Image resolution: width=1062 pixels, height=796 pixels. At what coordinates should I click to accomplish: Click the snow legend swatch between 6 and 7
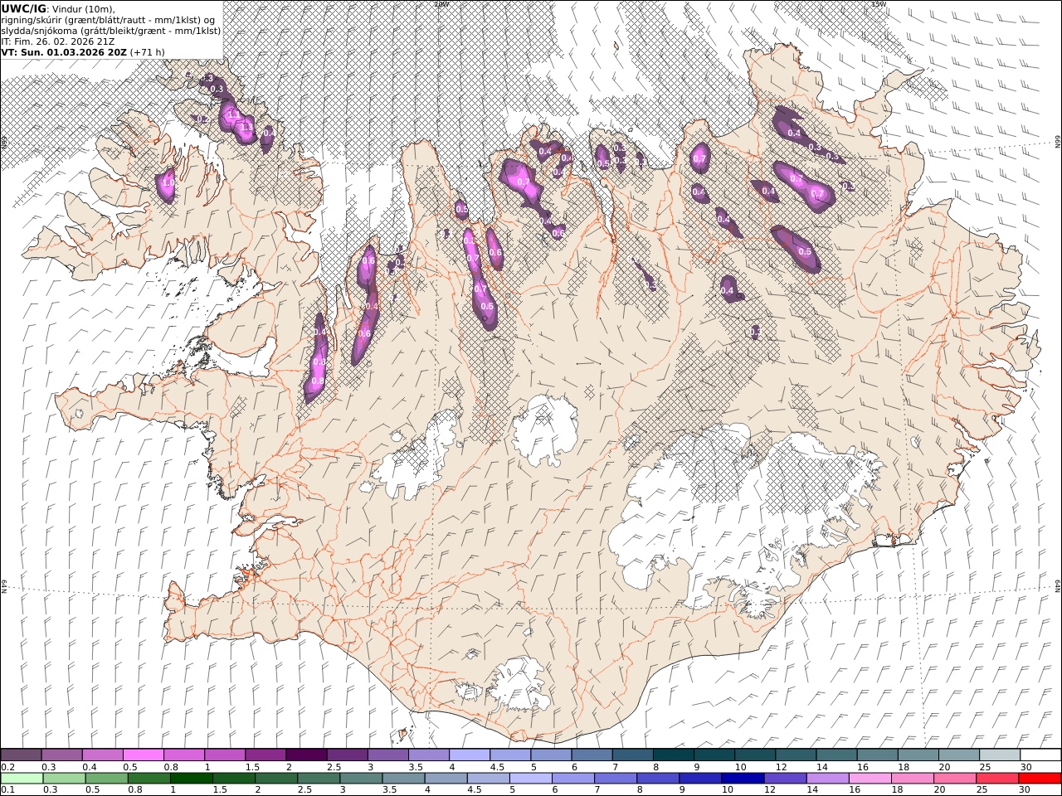tap(592, 755)
